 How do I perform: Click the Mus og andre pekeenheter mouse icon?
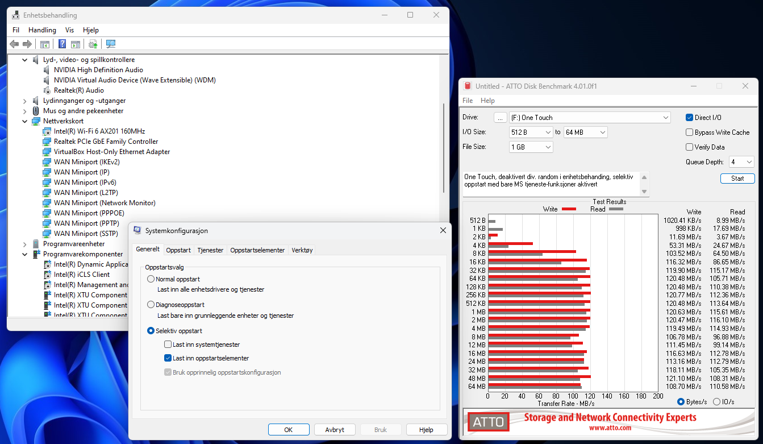tap(36, 111)
